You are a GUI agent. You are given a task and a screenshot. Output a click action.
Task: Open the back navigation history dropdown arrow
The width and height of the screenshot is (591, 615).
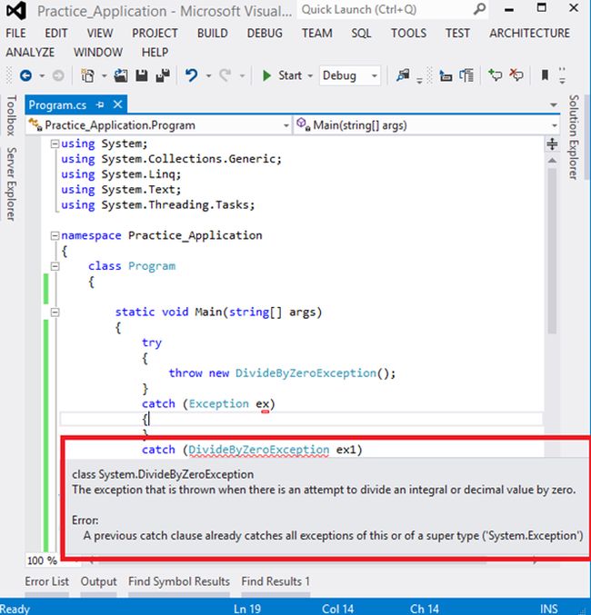click(42, 75)
